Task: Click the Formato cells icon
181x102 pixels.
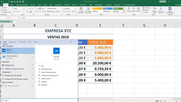Action: (138, 8)
